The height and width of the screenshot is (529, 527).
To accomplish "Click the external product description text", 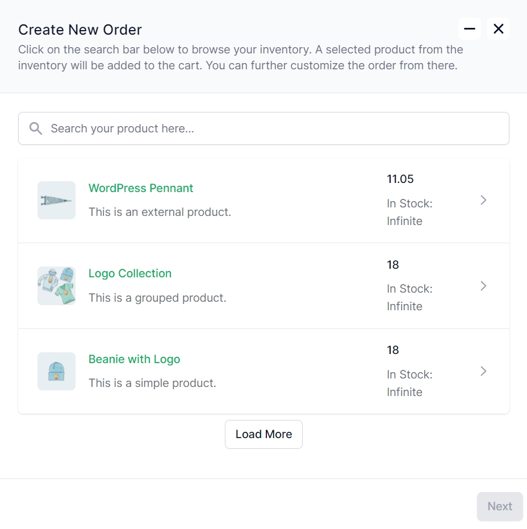I will (x=160, y=212).
